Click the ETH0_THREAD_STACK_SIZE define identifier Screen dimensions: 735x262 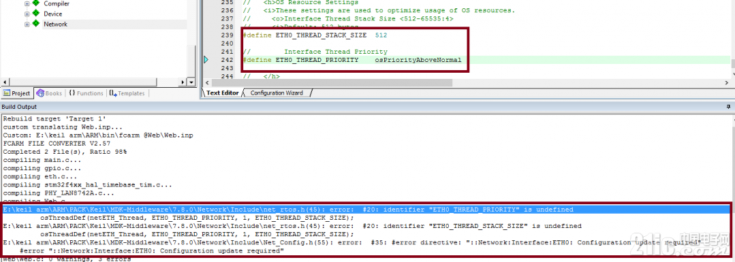coord(321,35)
